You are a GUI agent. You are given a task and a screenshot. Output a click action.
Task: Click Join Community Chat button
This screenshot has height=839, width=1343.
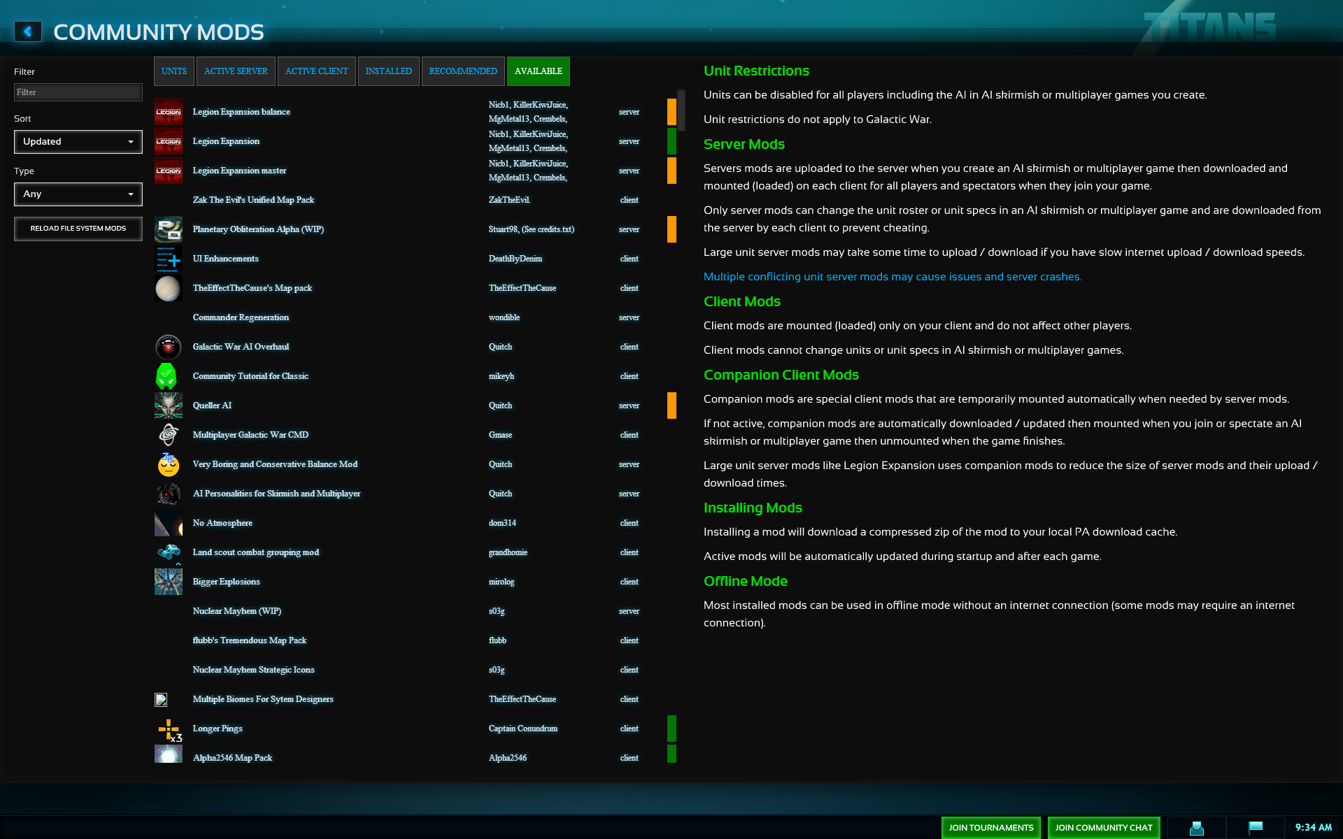click(1104, 828)
